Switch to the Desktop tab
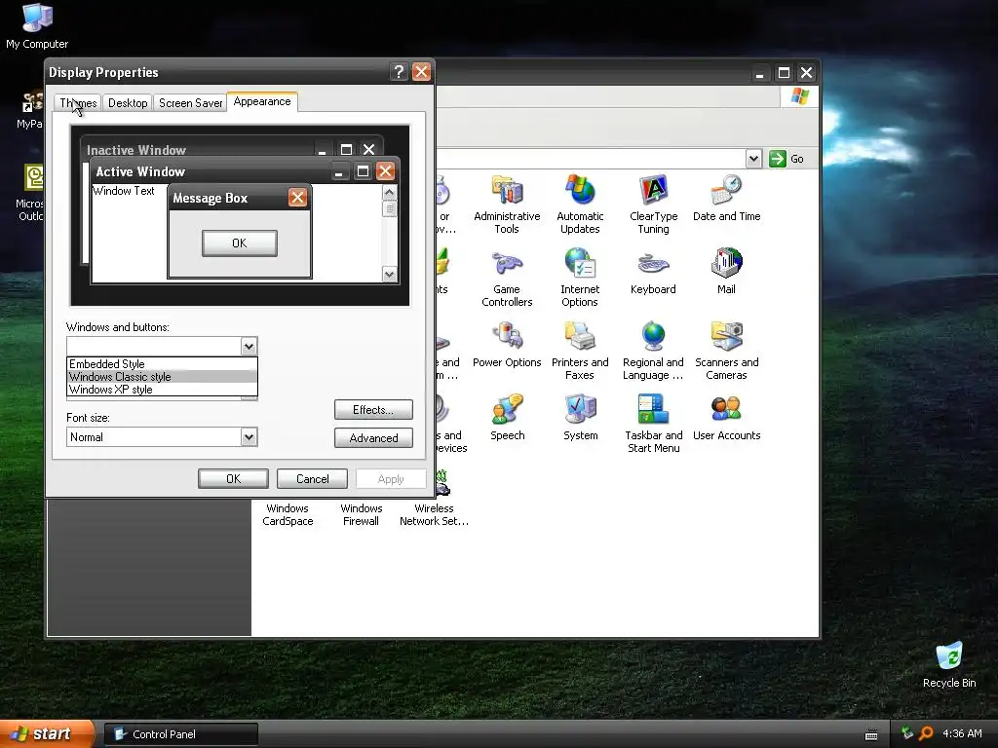The width and height of the screenshot is (998, 748). tap(128, 103)
